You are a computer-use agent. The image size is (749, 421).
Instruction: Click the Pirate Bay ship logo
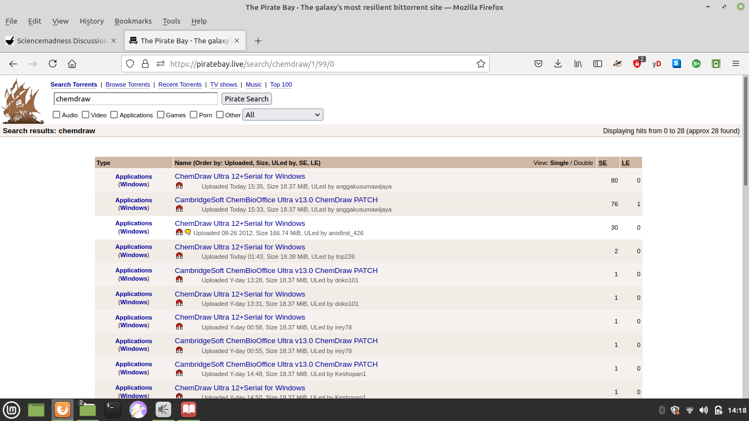pyautogui.click(x=23, y=101)
